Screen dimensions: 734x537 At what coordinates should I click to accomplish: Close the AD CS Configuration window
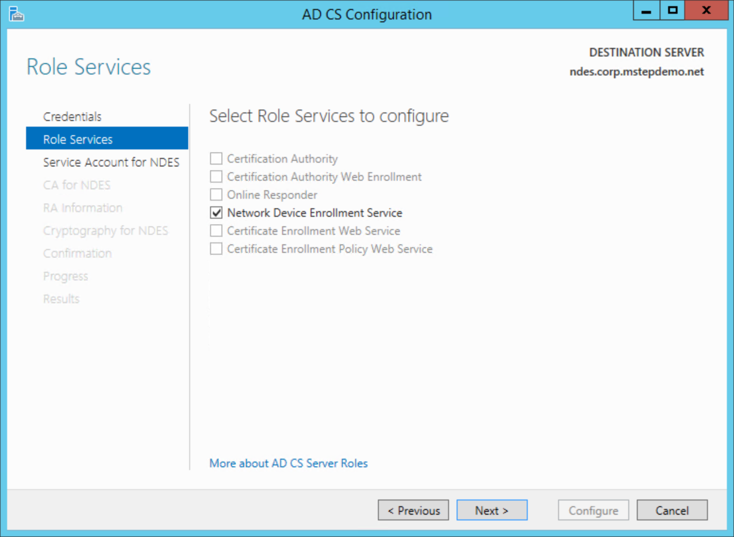tap(706, 10)
